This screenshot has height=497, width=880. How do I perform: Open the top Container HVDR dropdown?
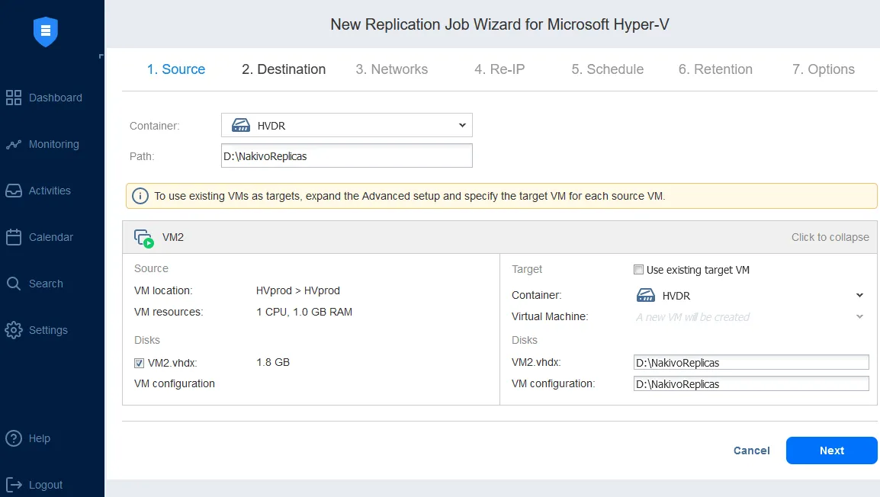click(x=347, y=125)
